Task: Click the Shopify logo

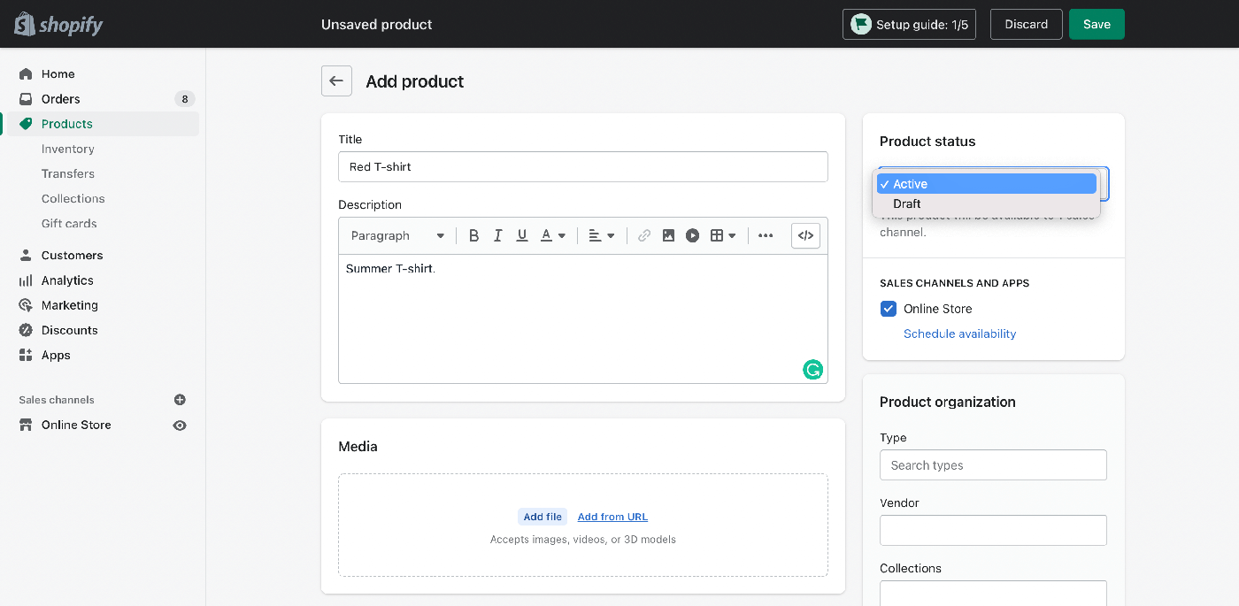Action: coord(58,25)
